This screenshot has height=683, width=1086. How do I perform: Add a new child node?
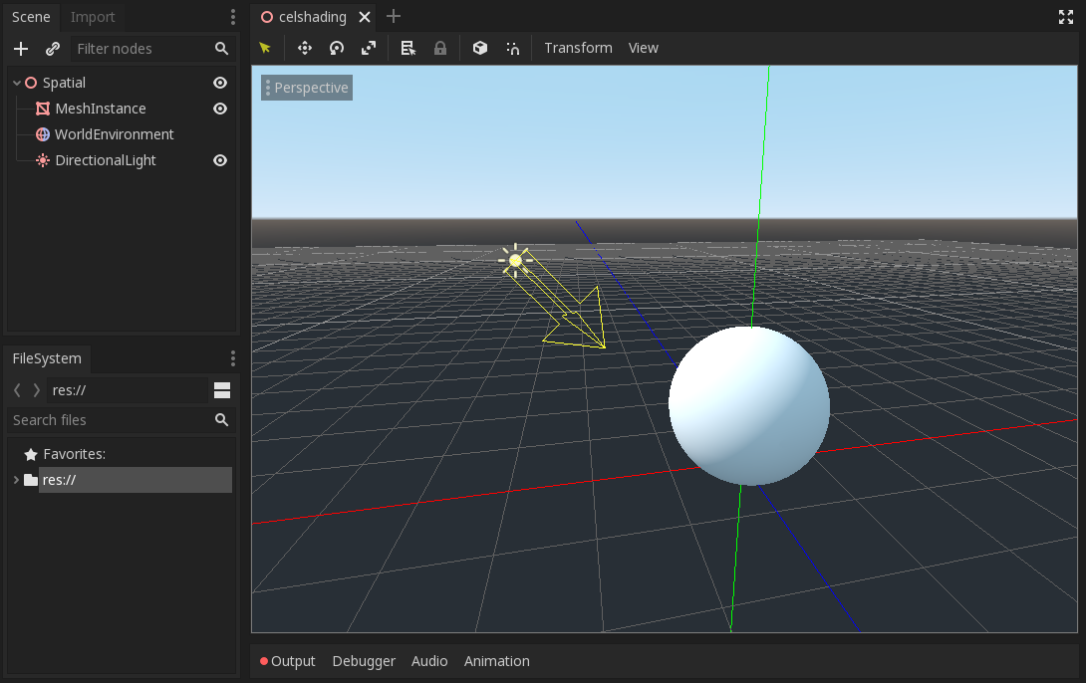click(20, 48)
